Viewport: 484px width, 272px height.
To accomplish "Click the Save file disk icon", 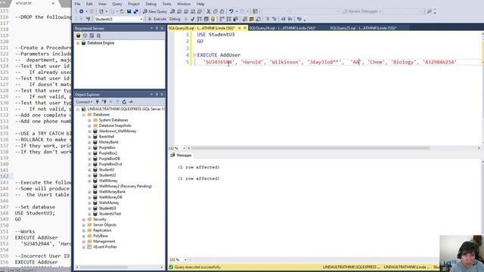I will 129,11.
